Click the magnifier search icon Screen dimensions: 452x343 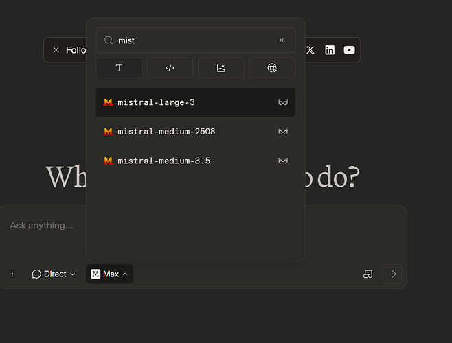coord(109,40)
